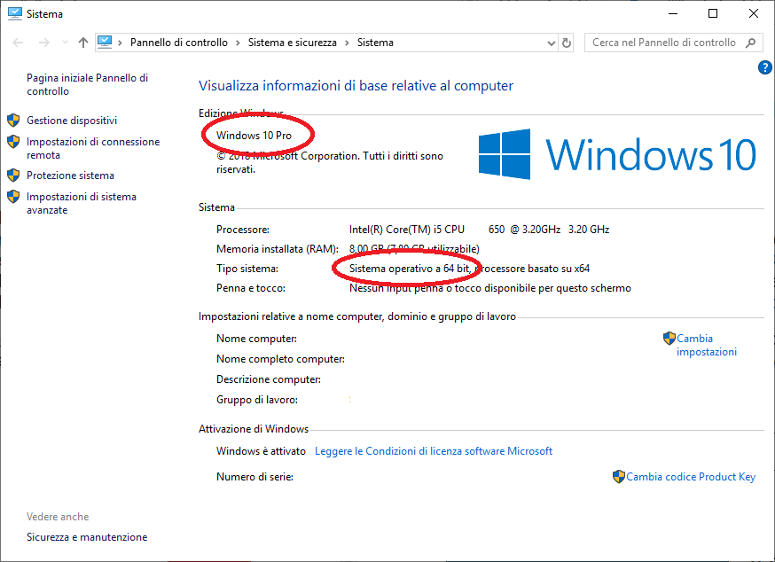
Task: Click Visualizza informazioni di base heading
Action: coord(356,85)
